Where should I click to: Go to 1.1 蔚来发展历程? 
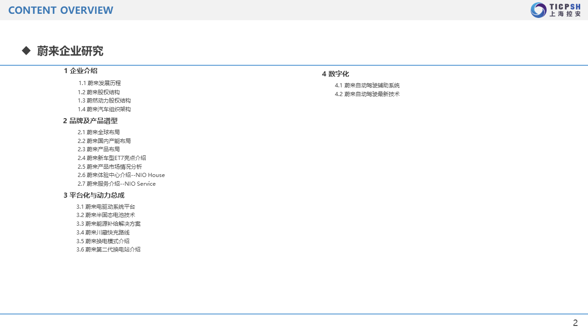pos(100,83)
